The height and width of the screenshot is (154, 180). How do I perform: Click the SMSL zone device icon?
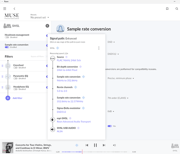[x=7, y=26]
